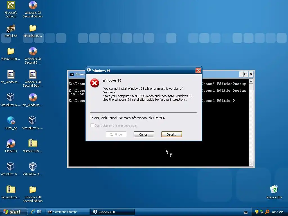Tick "Don't display this message again" checkbox

coord(92,125)
